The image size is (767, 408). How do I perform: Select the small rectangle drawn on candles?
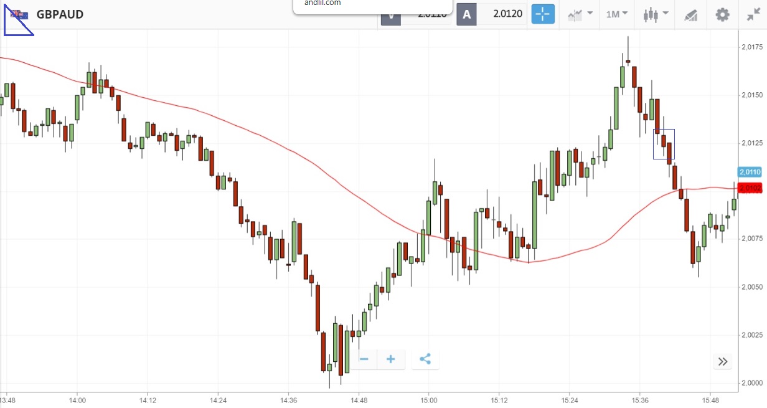click(664, 144)
